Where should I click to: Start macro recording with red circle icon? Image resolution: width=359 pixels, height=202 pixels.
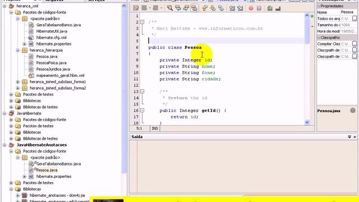[x=251, y=8]
